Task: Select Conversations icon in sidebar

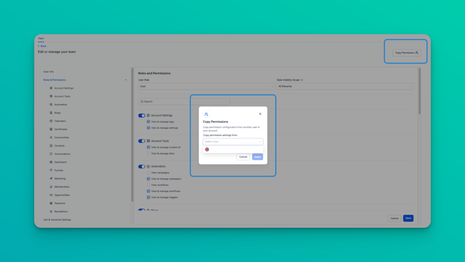Action: 51,154
